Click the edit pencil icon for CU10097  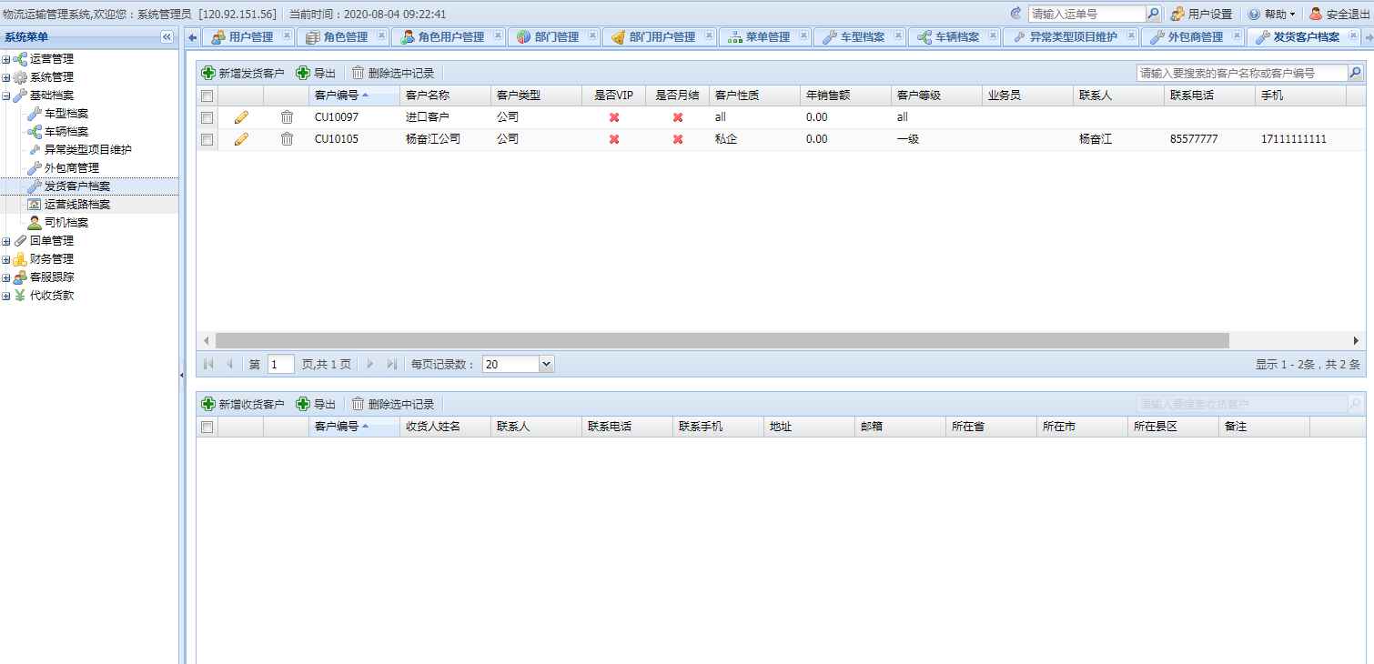point(241,117)
